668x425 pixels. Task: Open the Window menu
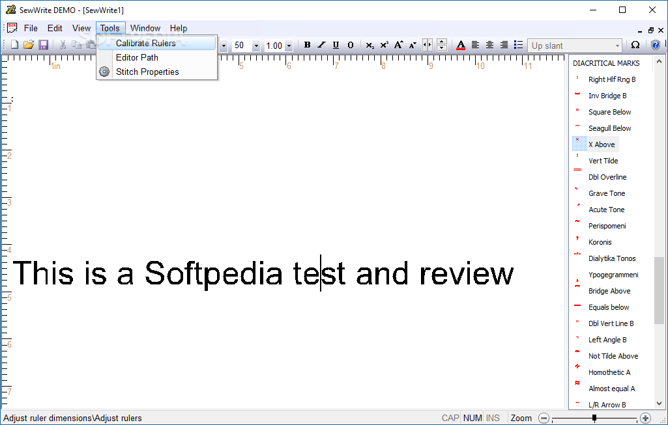[145, 28]
